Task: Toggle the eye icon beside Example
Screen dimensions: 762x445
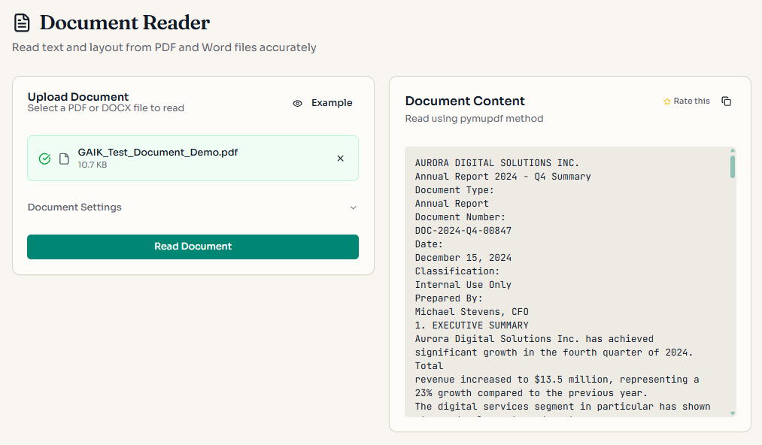Action: [297, 102]
